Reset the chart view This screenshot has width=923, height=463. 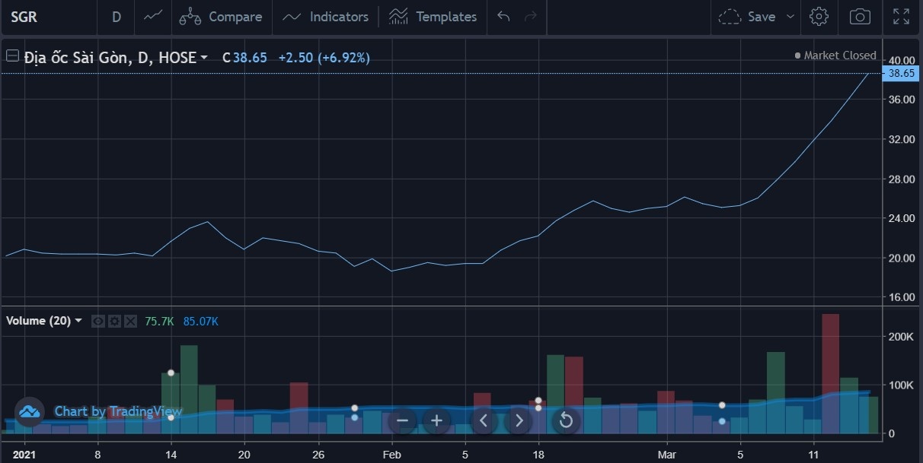point(566,420)
